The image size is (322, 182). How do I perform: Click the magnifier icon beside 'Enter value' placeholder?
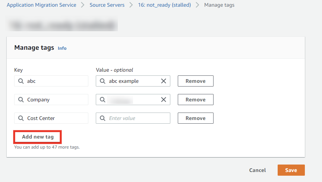point(102,118)
